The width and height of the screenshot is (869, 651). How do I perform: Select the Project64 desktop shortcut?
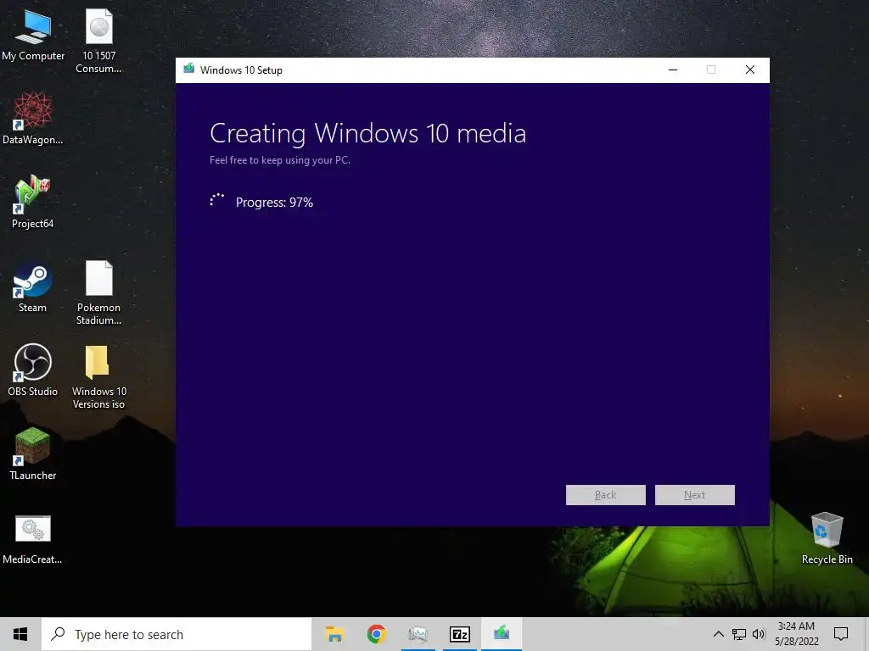[33, 202]
